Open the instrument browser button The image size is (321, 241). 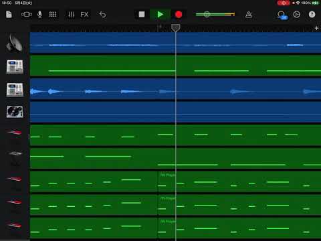point(27,15)
